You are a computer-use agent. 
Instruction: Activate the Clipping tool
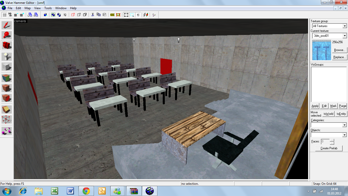[x=7, y=109]
